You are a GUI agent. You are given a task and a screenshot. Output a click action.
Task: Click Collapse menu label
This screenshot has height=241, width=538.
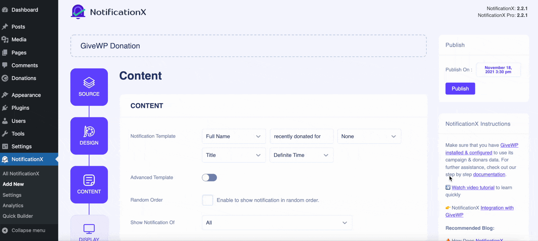(x=28, y=230)
